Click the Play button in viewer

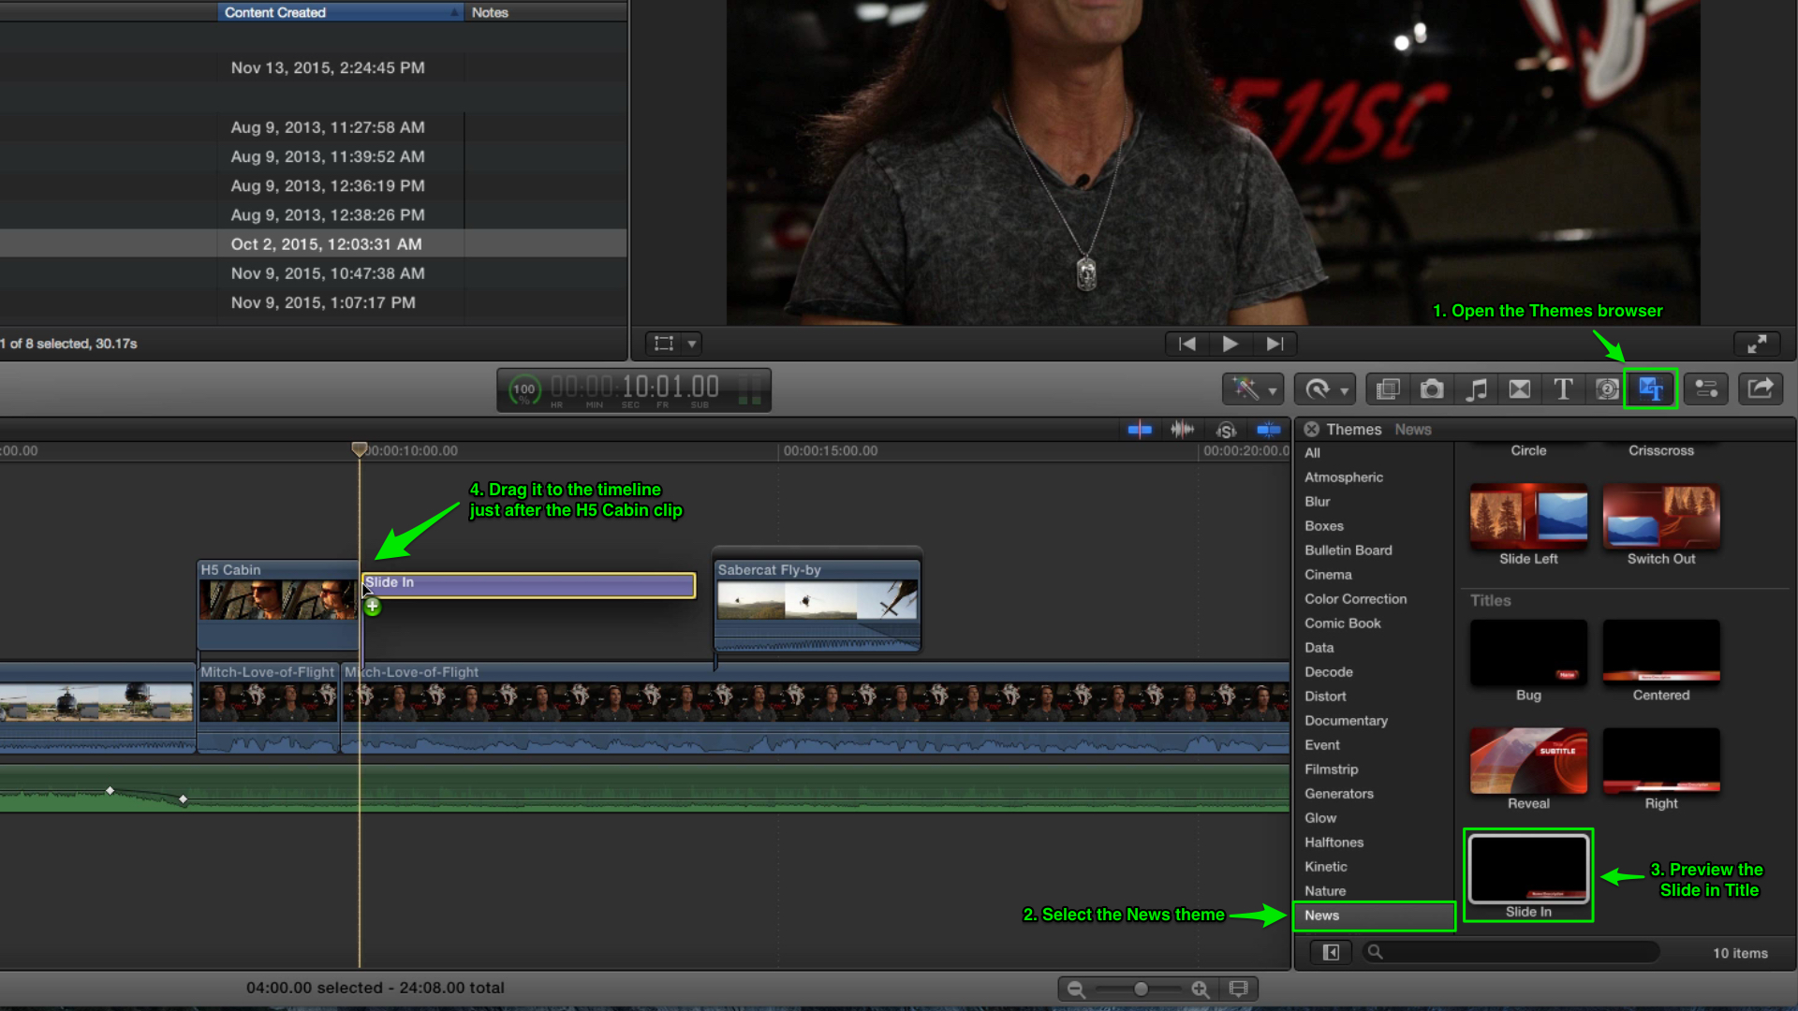pos(1231,344)
